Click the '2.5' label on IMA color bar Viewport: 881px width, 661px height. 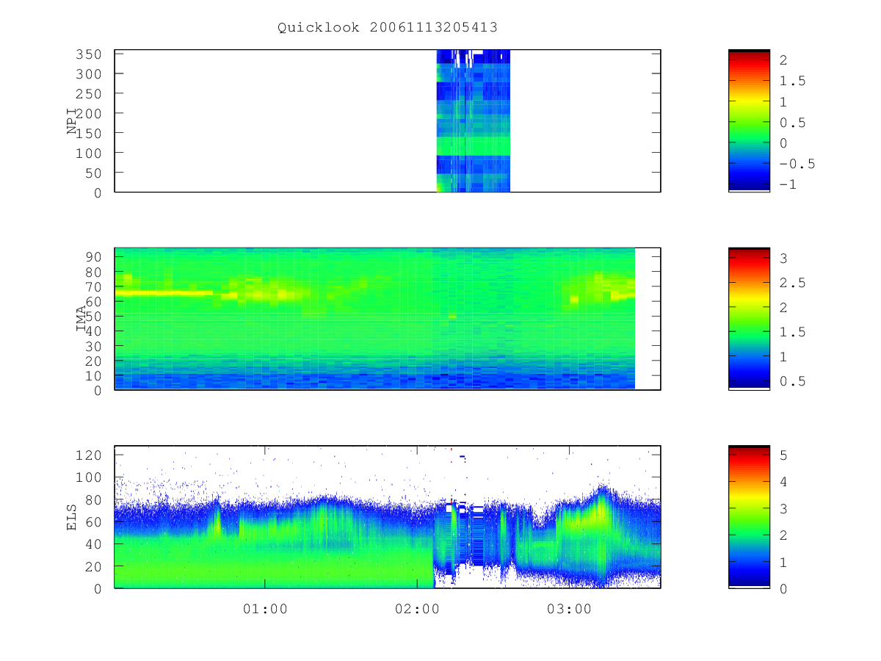point(793,283)
